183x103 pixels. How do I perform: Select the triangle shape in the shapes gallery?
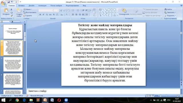click(x=100, y=12)
